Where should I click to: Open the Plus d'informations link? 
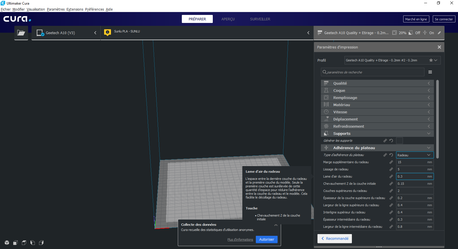coord(240,240)
